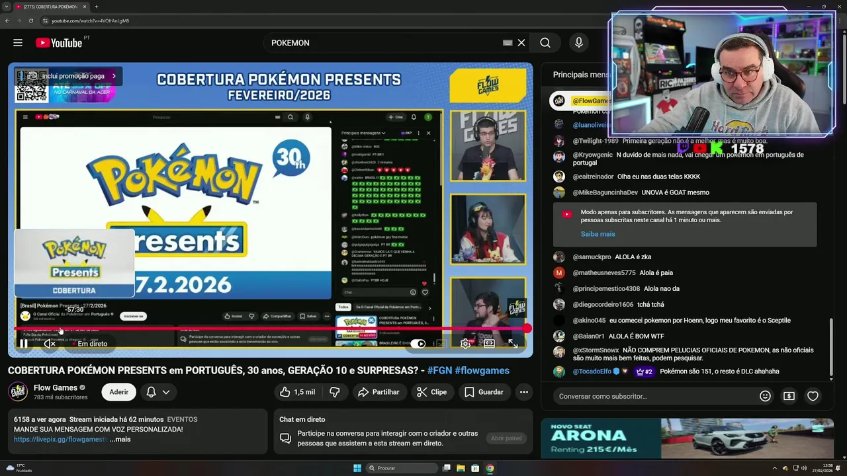Image resolution: width=847 pixels, height=476 pixels.
Task: Click @matheusneves5775 red M avatar
Action: click(x=559, y=272)
